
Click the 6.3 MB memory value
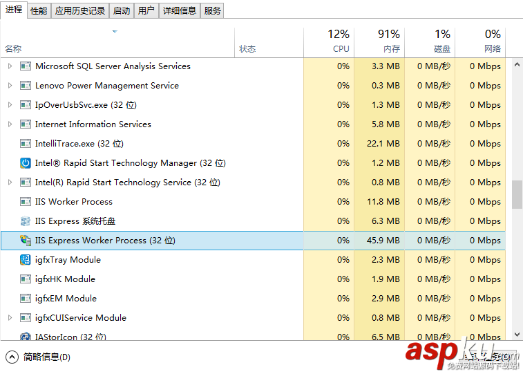pyautogui.click(x=386, y=221)
